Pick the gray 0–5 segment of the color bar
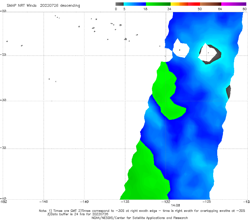The height and width of the screenshot is (220, 250). tap(120, 4)
